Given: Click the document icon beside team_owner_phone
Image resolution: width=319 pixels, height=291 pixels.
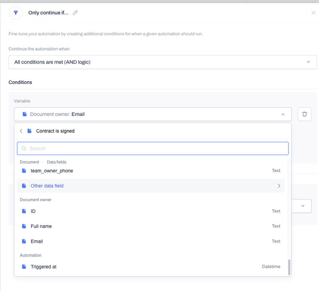Looking at the screenshot, I should tap(24, 171).
